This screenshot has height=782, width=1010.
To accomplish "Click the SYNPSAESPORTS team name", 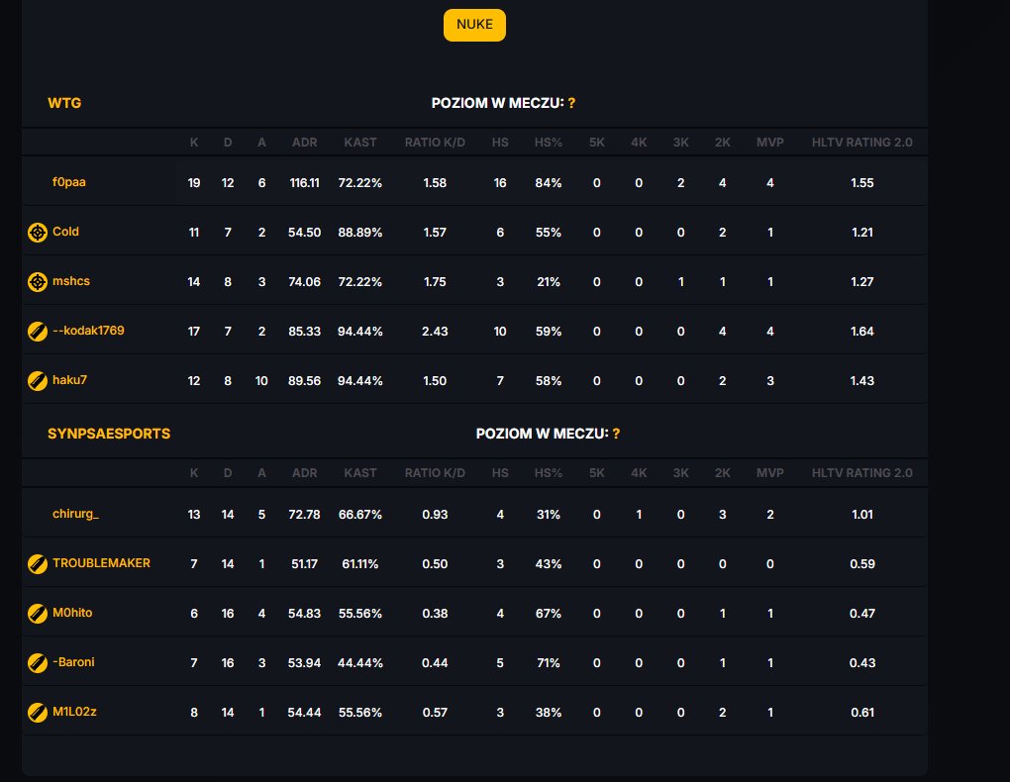I will (109, 434).
